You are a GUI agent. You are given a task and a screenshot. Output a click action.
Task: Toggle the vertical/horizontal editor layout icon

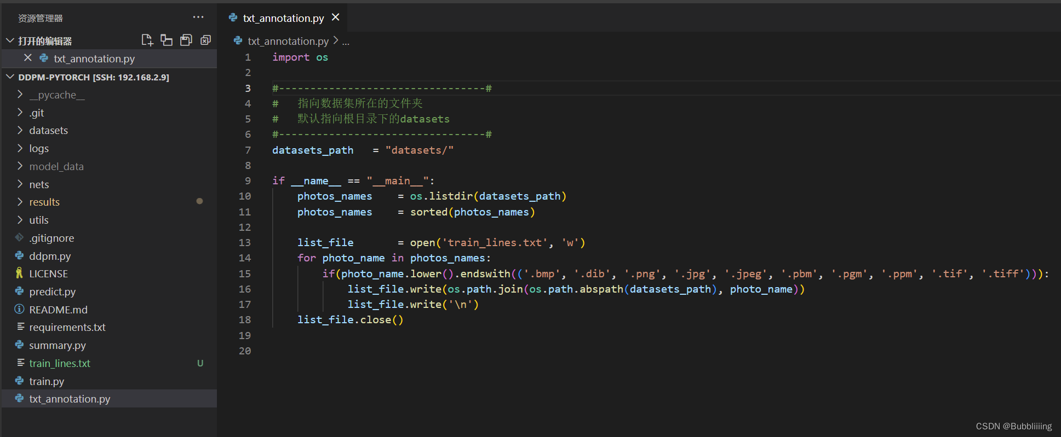pyautogui.click(x=167, y=40)
